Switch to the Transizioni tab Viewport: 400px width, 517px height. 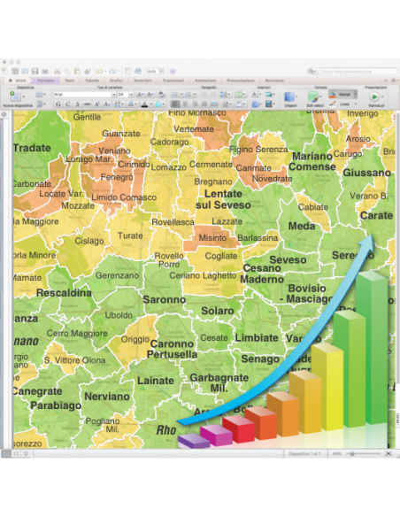pos(173,81)
